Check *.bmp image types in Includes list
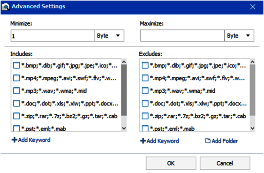 [x=17, y=65]
